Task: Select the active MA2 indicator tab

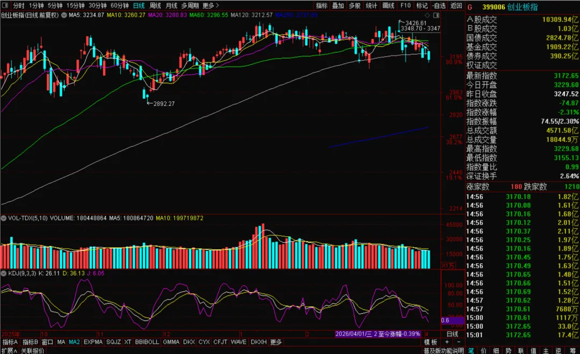Action: tap(74, 342)
